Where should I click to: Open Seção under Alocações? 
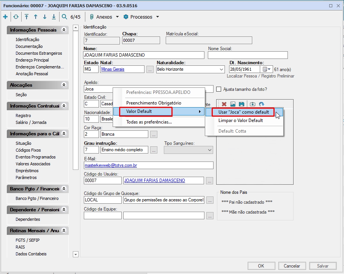tap(21, 95)
